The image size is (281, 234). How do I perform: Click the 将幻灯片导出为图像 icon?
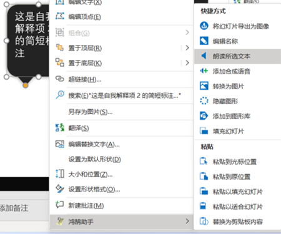point(204,26)
